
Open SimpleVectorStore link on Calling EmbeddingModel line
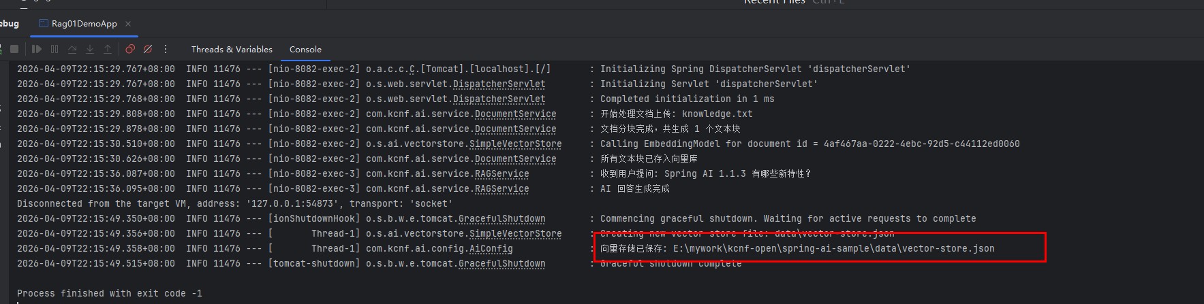tap(515, 144)
